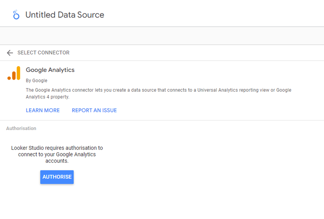Click the Google Analytics bar chart icon
324x219 pixels.
(14, 73)
